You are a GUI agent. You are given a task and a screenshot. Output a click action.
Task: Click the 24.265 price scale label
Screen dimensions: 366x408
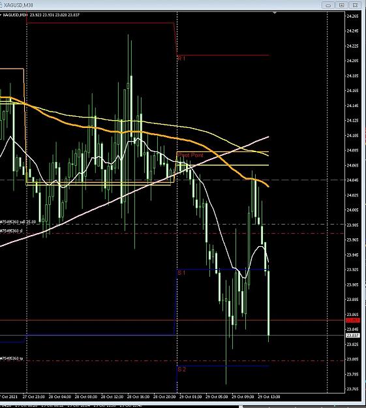[352, 16]
